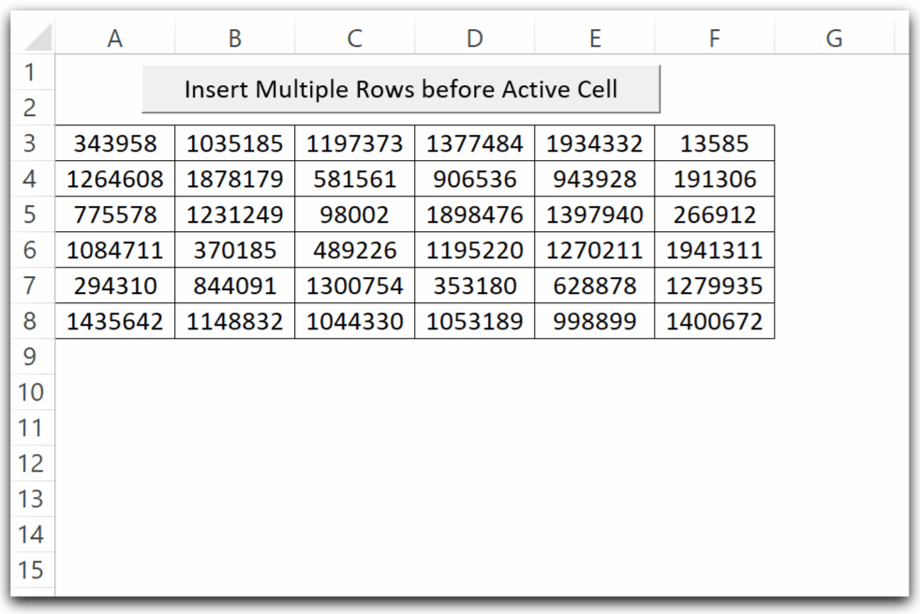Click an empty cell in row 10
Screen dimensions: 920x614
(x=354, y=392)
